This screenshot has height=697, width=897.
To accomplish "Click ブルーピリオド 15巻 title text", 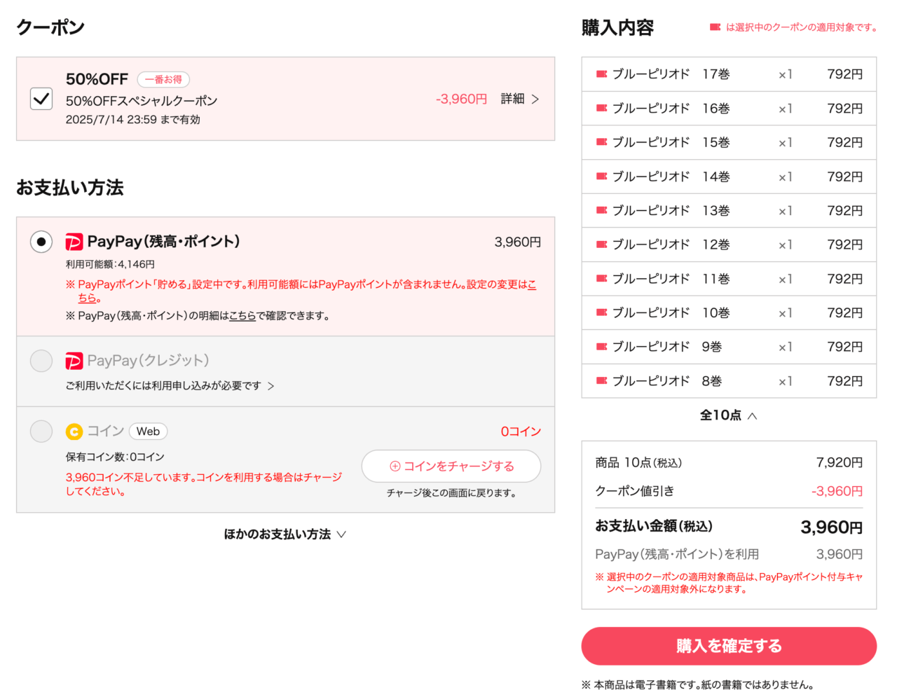I will click(671, 142).
